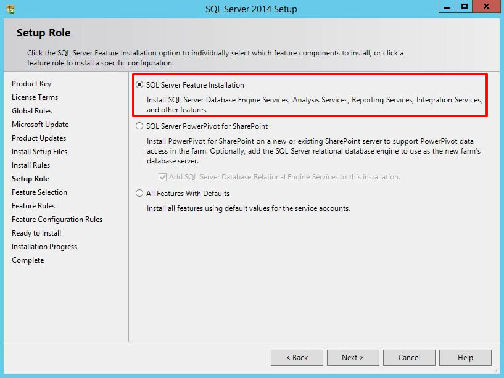Click the Next button
Viewport: 504px width, 378px height.
tap(352, 358)
